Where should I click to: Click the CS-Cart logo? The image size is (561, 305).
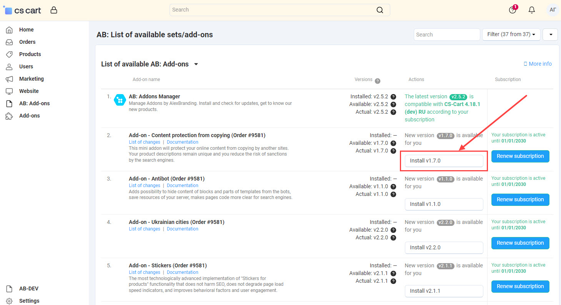22,10
